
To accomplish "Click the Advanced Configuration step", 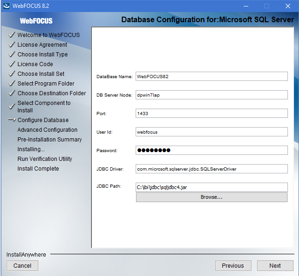I will coord(47,130).
